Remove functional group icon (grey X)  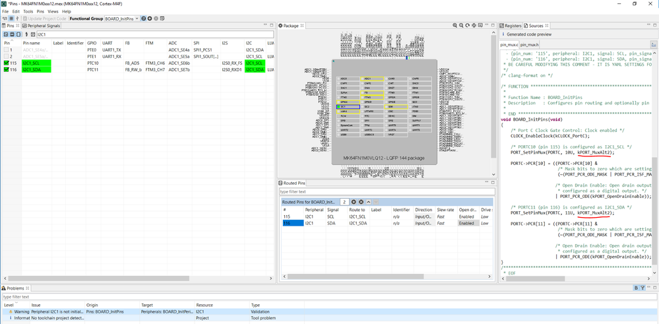(156, 18)
